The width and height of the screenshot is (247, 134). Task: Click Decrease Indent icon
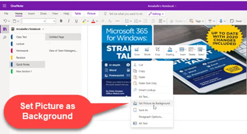145,21
